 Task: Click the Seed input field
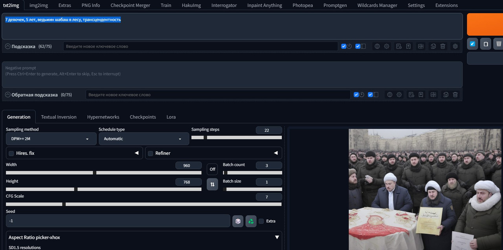[118, 221]
